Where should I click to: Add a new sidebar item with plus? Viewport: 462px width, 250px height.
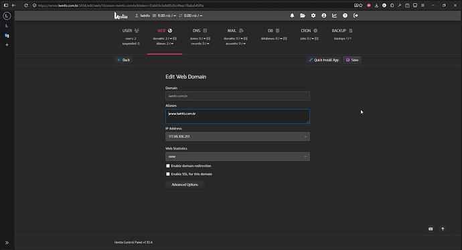(x=7, y=45)
